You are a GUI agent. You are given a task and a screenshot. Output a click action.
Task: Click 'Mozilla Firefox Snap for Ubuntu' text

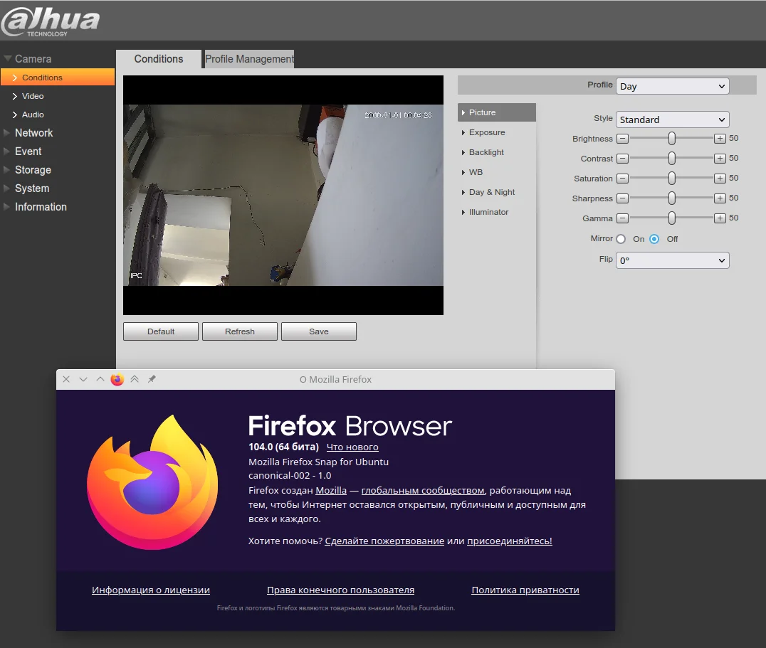318,462
